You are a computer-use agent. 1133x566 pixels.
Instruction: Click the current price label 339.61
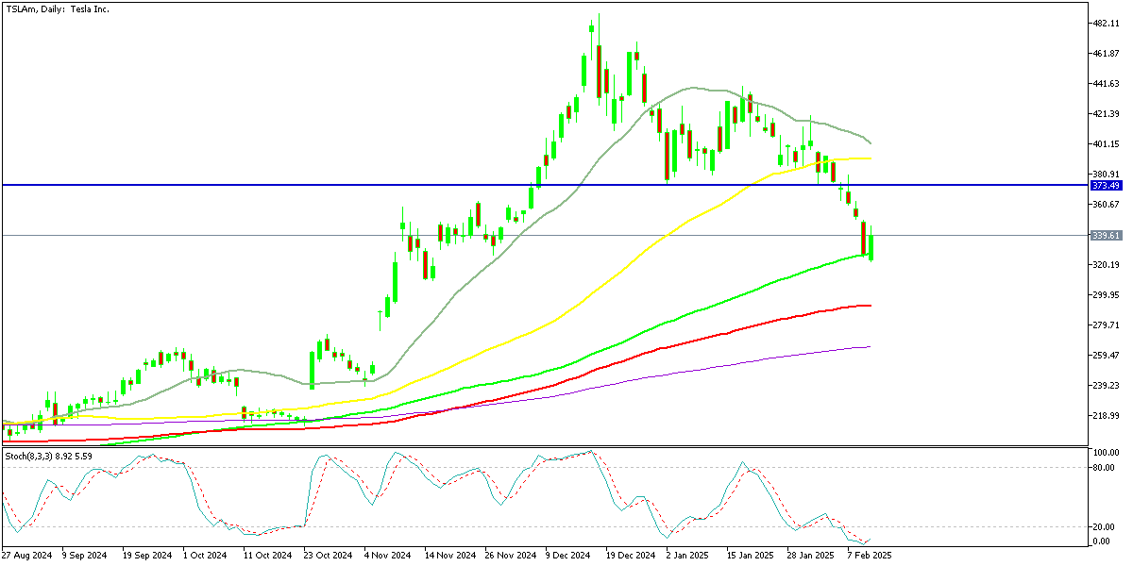(1096, 236)
